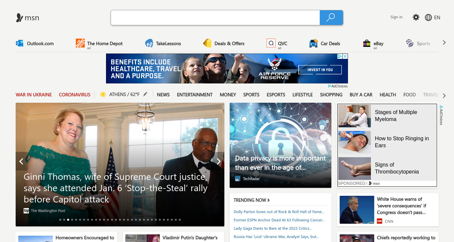Screen dimensions: 454x242
Task: Expand the TRENDING NOW section
Action: coord(252,200)
